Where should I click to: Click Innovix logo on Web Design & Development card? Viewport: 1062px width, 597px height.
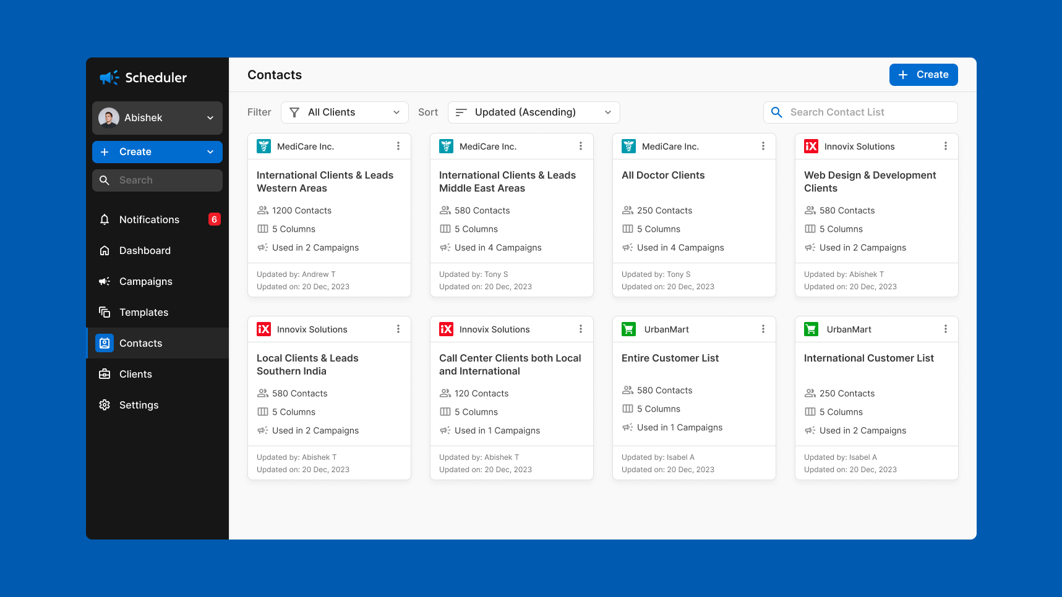pyautogui.click(x=811, y=146)
